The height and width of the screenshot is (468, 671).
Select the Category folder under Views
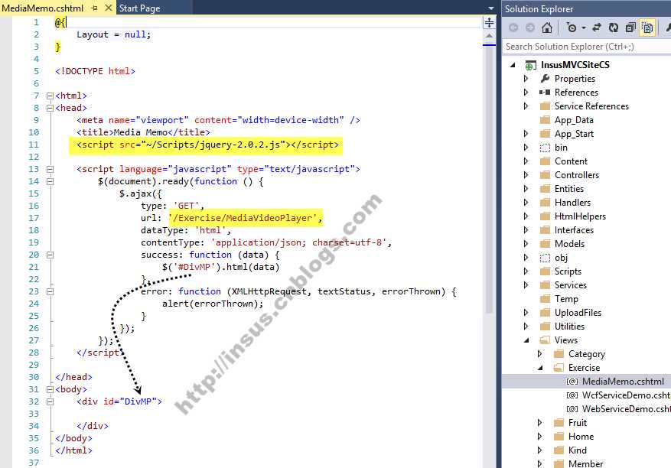tap(587, 354)
